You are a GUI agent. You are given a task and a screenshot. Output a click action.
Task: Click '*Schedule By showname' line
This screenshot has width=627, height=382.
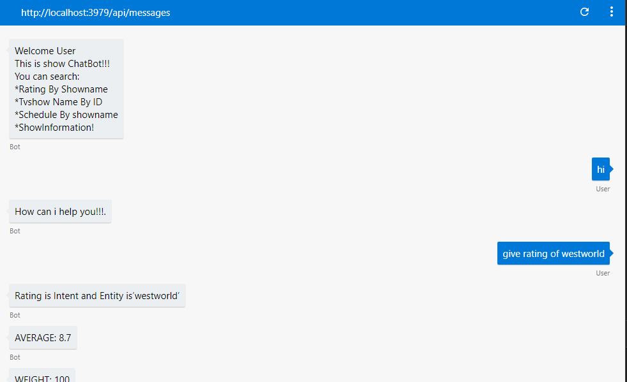point(66,115)
